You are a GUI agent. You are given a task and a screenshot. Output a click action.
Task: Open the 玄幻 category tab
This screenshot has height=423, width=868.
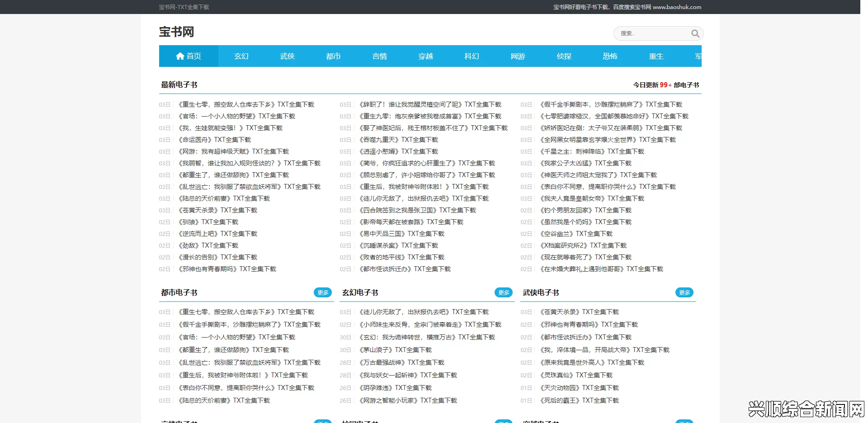(x=241, y=56)
